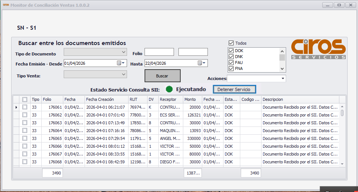
Task: Click the results grid vertical scrollbar thumb
Action: click(342, 113)
